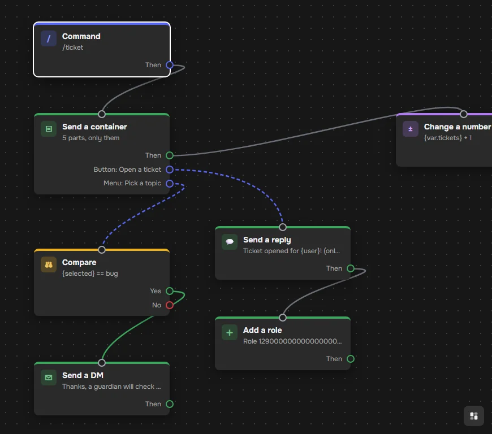Select the Send a reply title

pyautogui.click(x=267, y=240)
